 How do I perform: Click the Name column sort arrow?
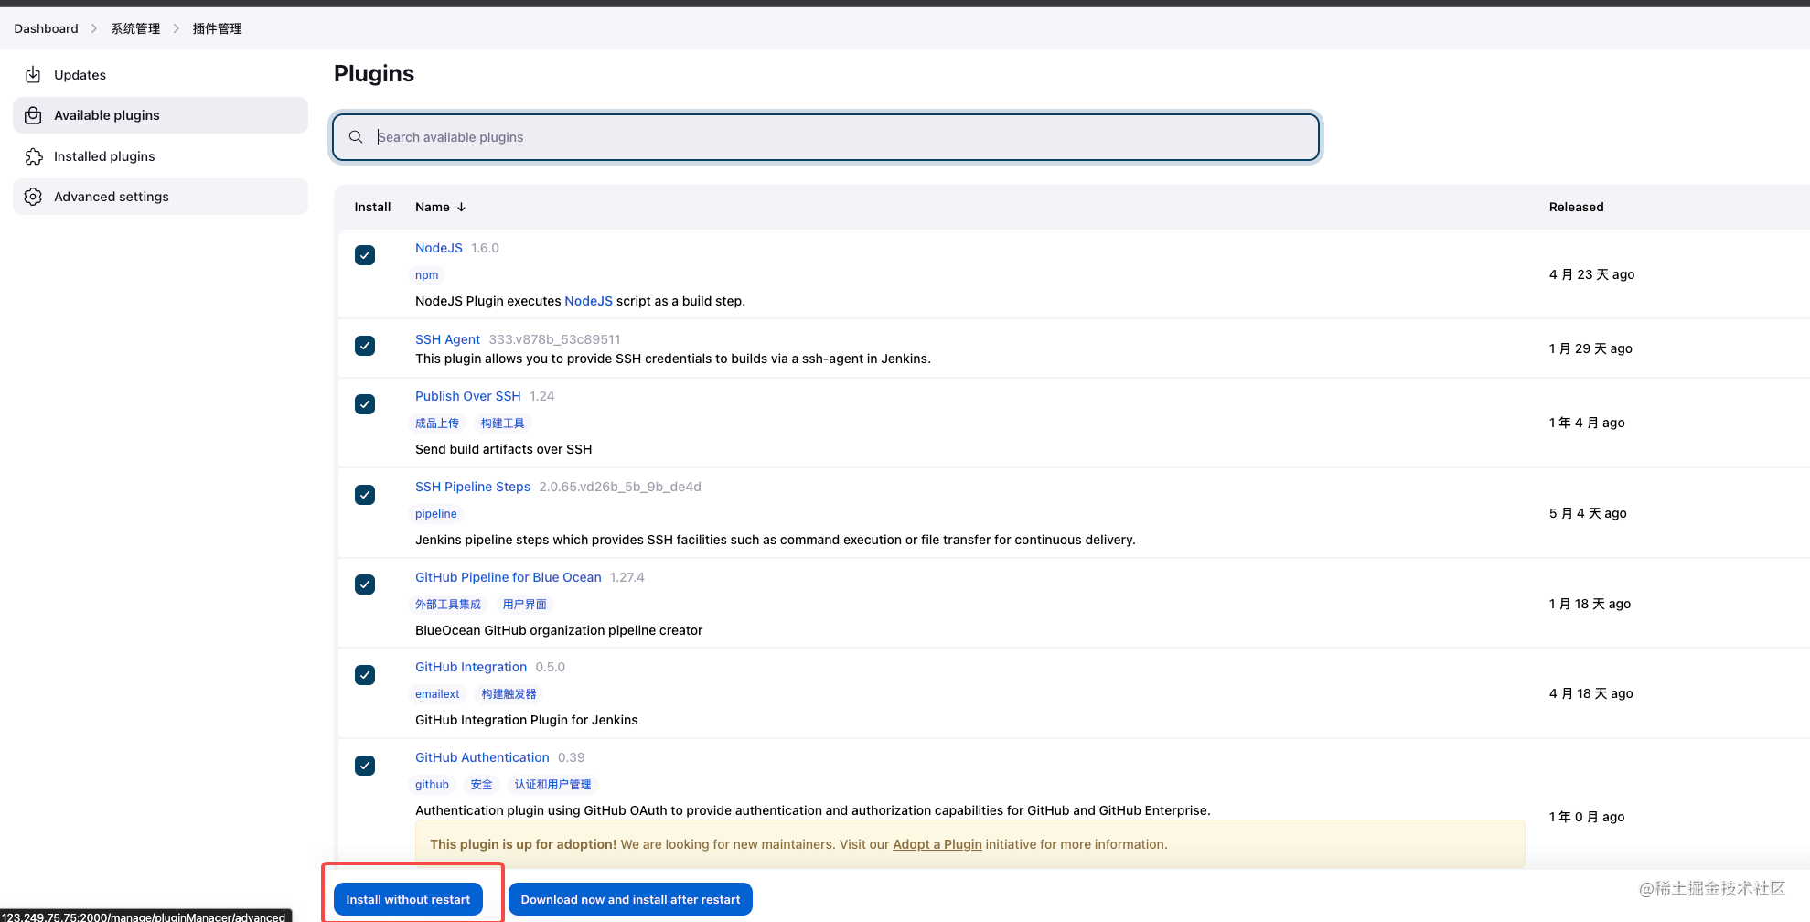pyautogui.click(x=462, y=208)
